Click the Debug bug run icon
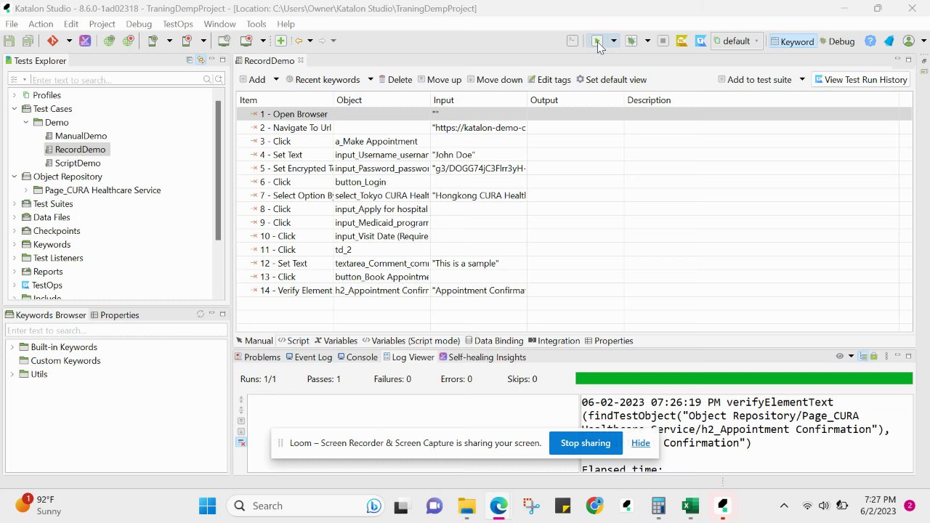Screen dimensions: 930x523 point(631,41)
